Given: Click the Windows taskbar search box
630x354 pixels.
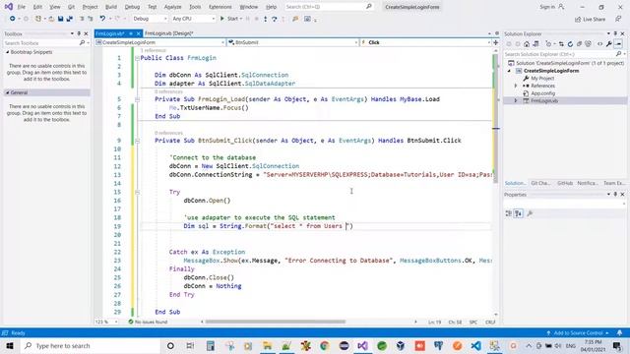Looking at the screenshot, I should click(x=90, y=345).
